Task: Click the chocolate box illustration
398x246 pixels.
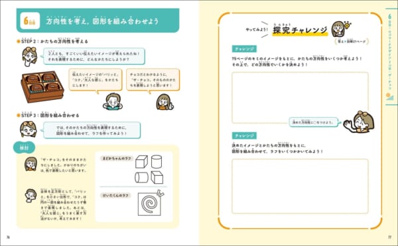Action: 42,87
